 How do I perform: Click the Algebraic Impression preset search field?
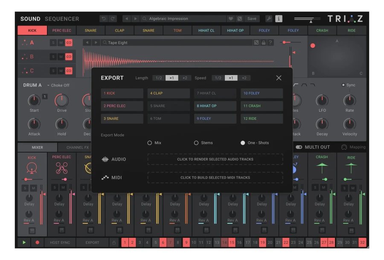[183, 19]
